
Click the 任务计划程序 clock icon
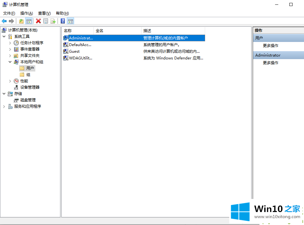coord(16,43)
